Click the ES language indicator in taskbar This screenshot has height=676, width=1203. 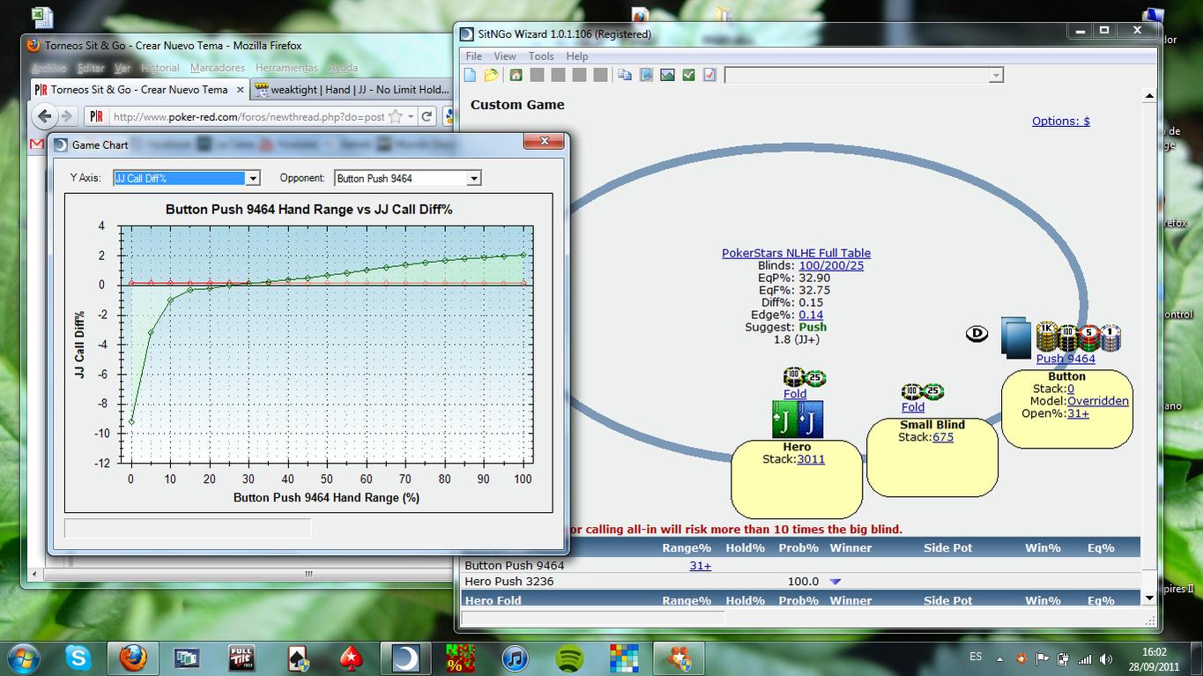coord(976,657)
